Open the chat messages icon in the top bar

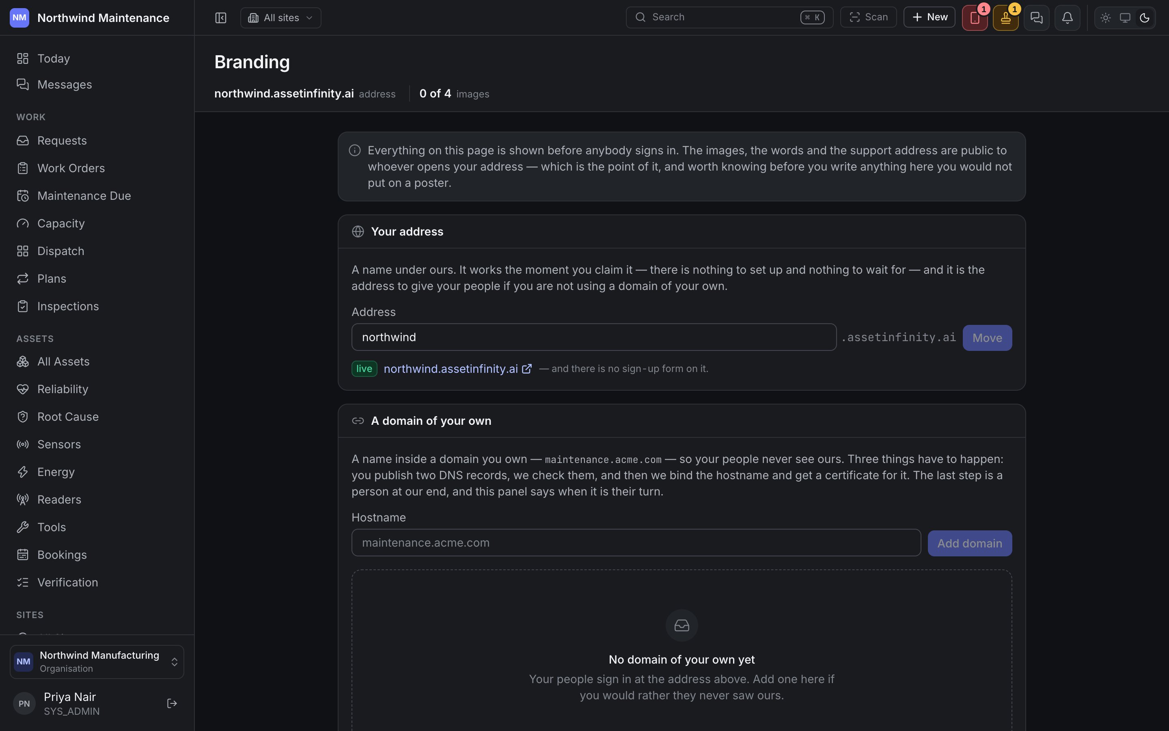click(x=1037, y=18)
